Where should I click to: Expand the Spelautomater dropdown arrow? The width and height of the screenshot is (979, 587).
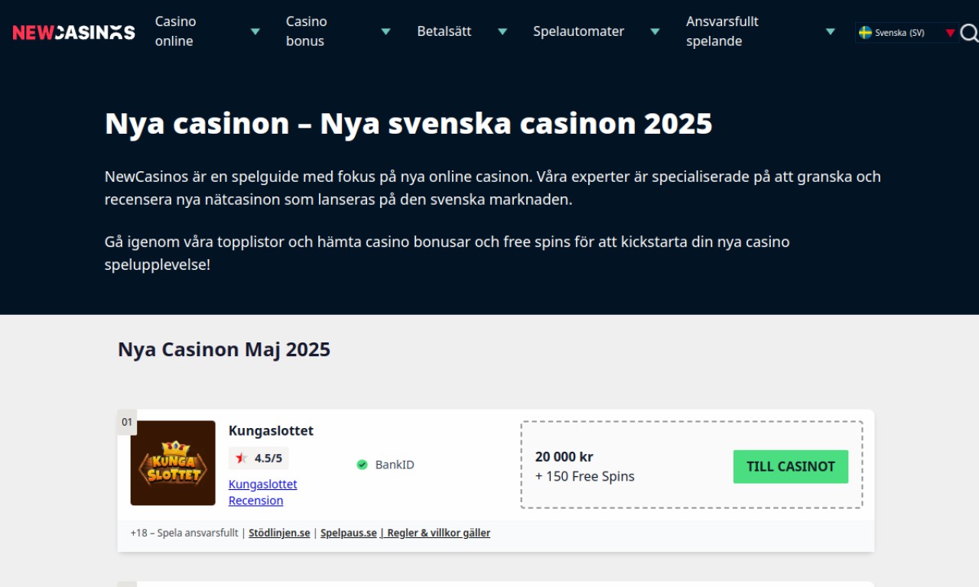tap(655, 31)
